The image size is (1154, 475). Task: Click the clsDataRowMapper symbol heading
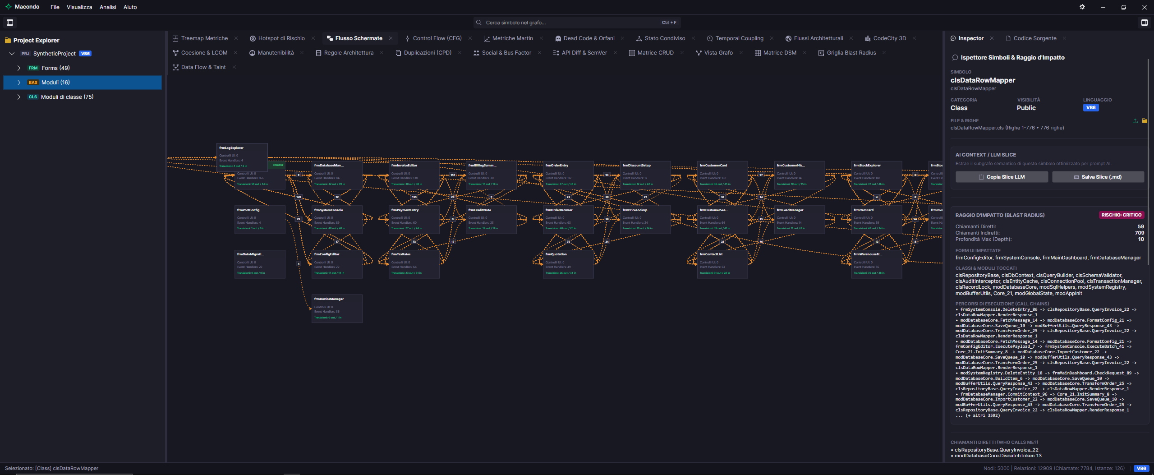[x=983, y=80]
